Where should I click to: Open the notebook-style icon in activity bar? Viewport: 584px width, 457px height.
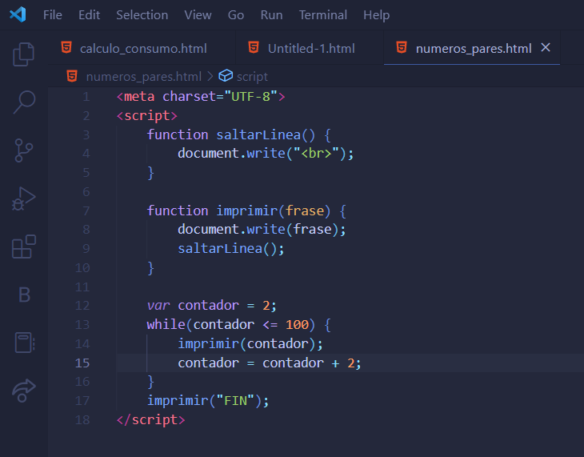coord(25,343)
